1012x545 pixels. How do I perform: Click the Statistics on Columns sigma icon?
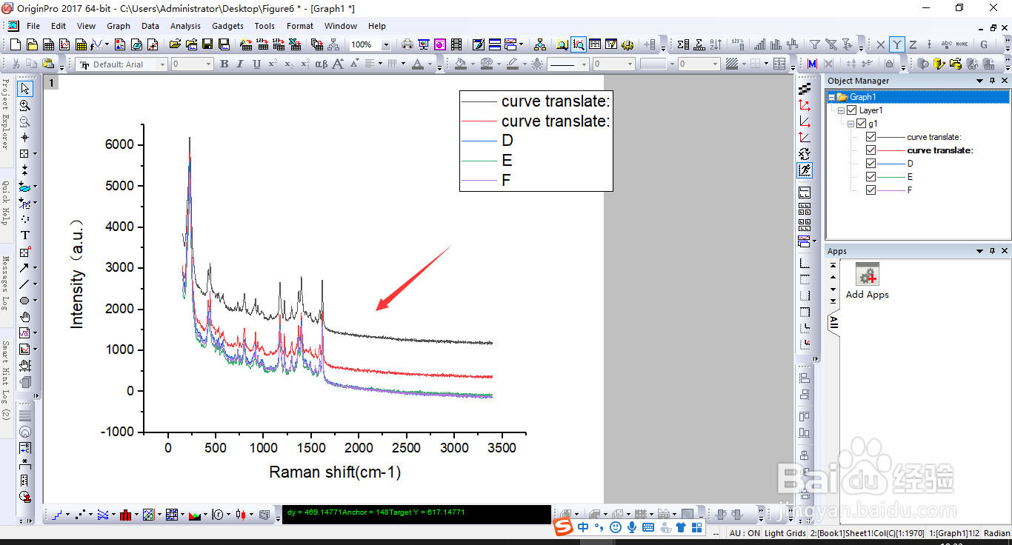click(683, 44)
